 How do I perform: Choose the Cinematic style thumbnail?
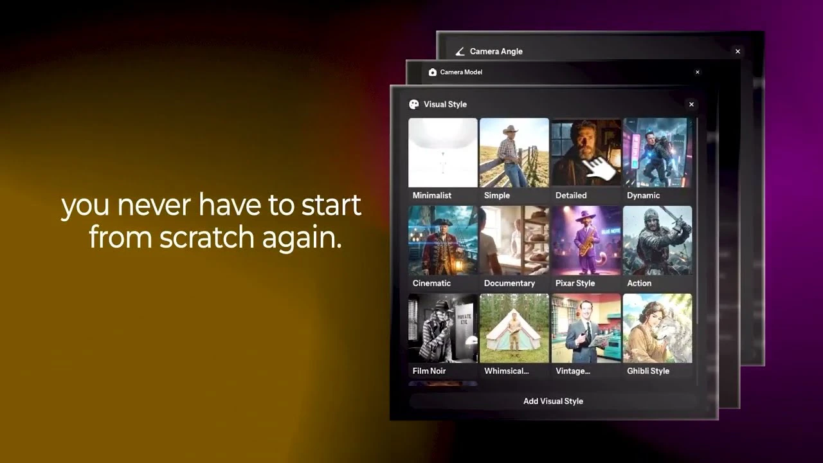click(443, 241)
